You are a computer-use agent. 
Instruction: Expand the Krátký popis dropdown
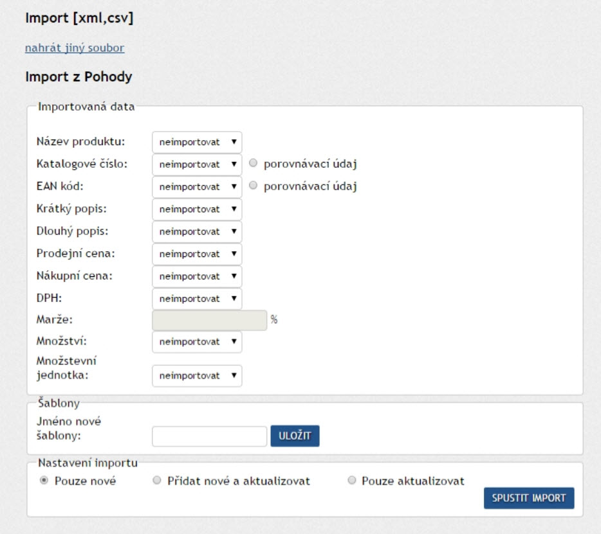point(197,209)
